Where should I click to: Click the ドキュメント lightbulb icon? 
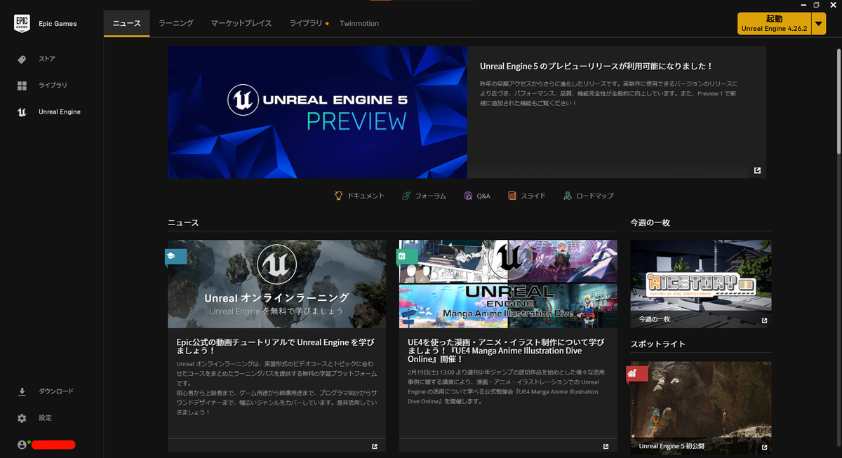338,196
